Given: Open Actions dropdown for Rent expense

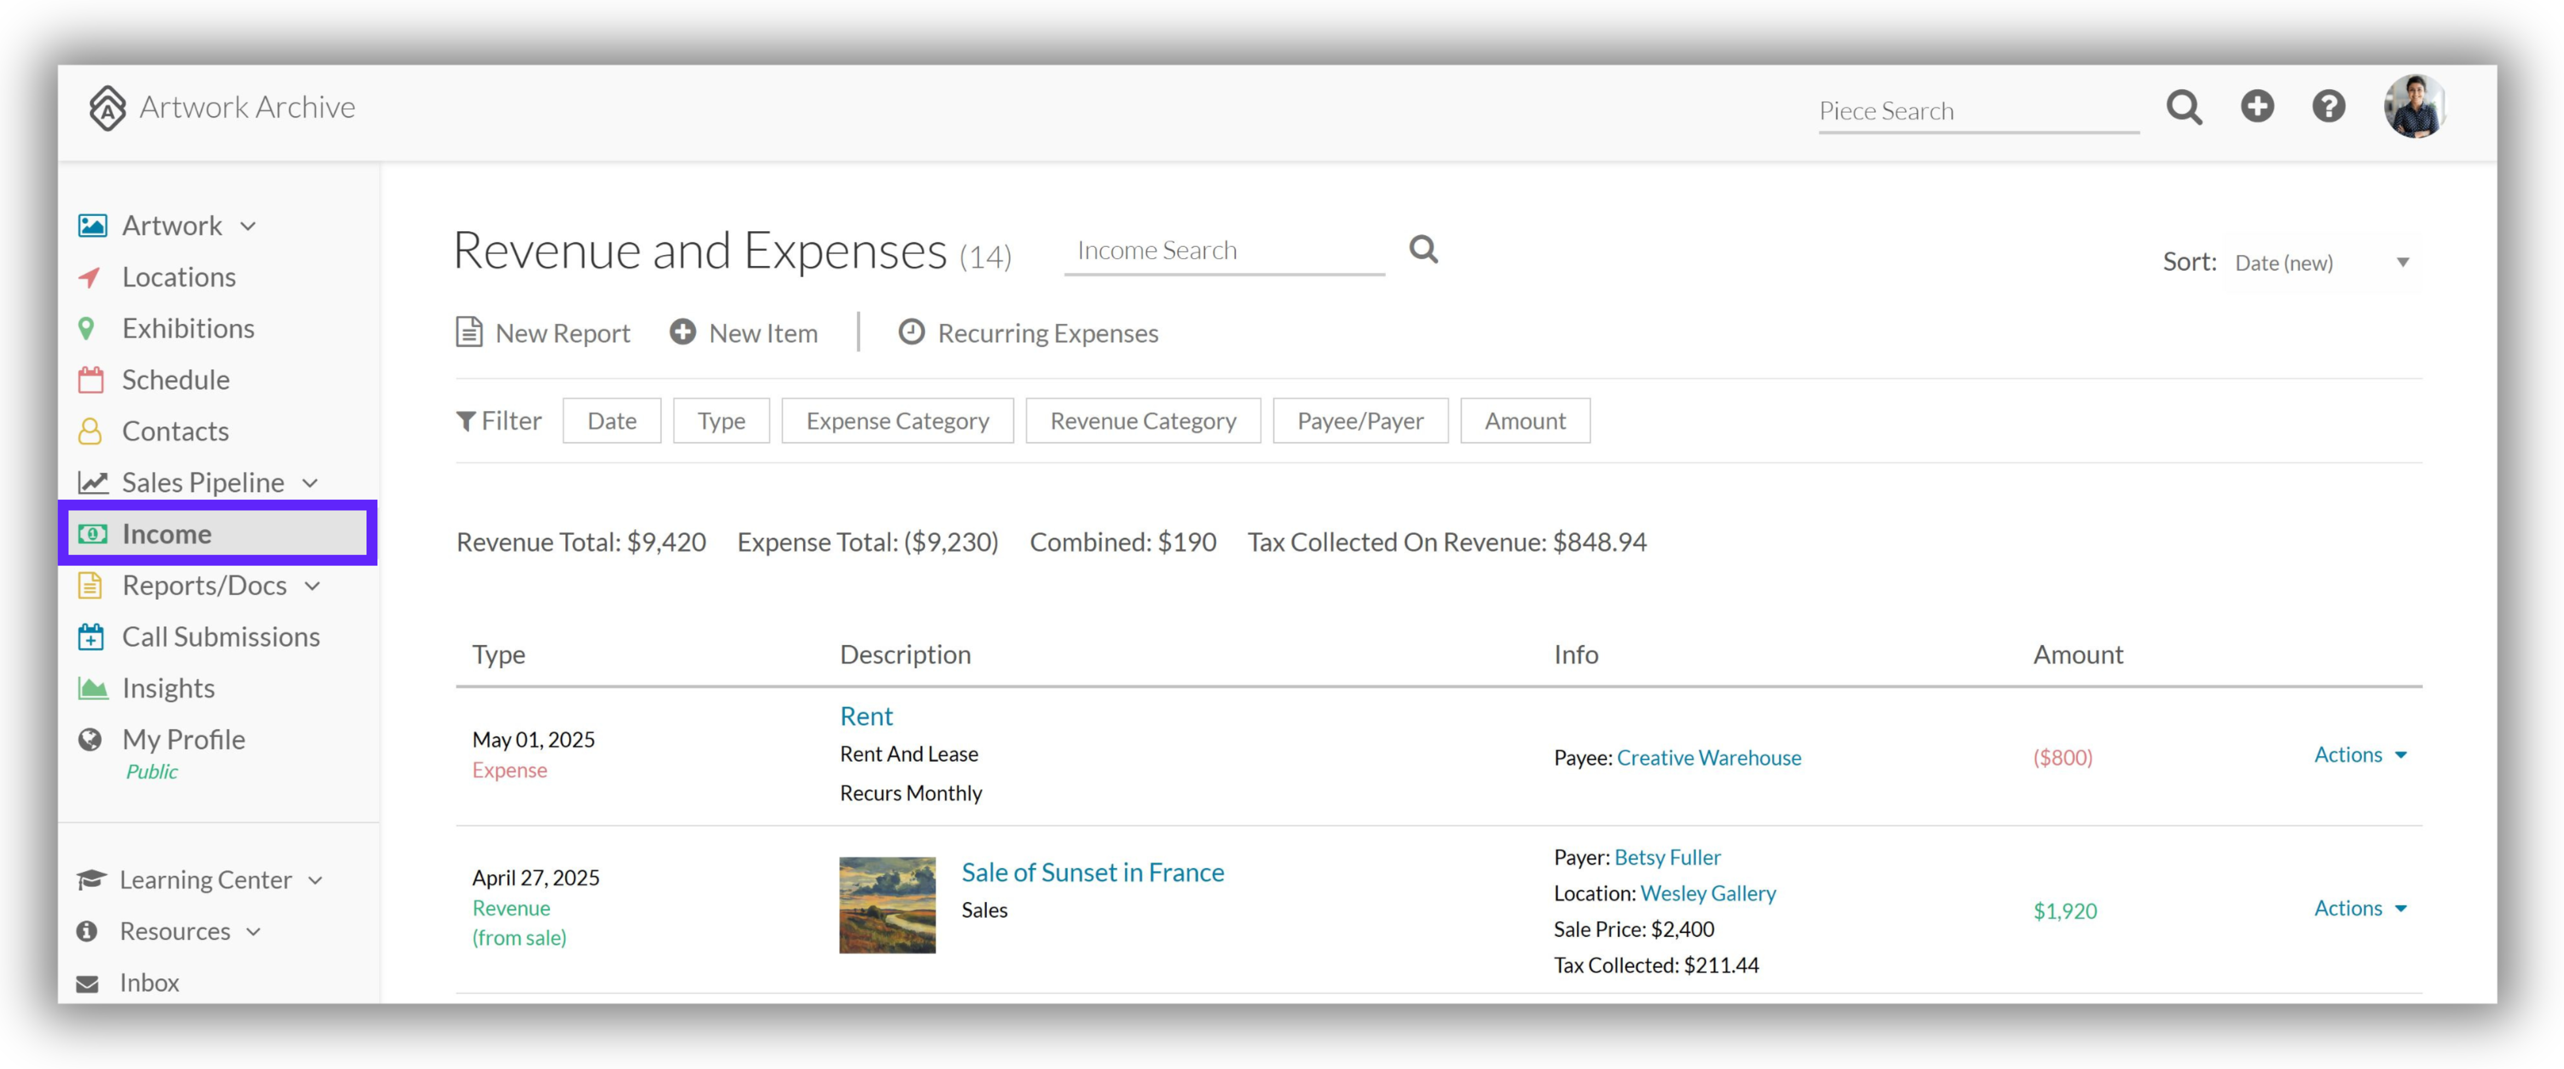Looking at the screenshot, I should pyautogui.click(x=2359, y=755).
